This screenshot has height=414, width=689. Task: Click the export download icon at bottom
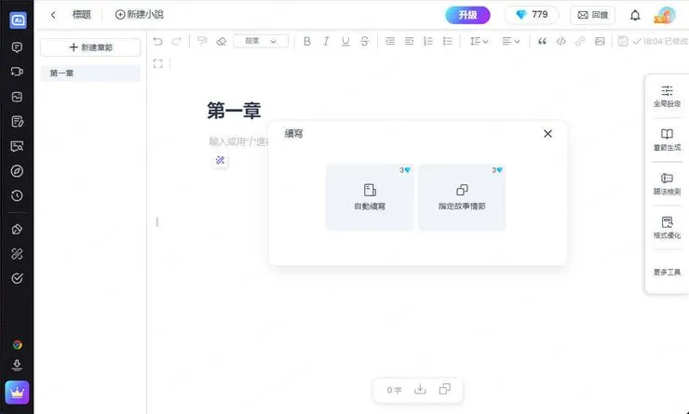point(420,390)
